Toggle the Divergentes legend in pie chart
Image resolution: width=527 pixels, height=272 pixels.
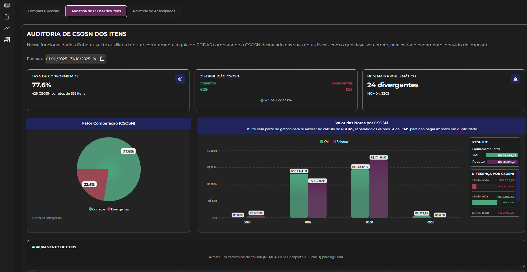point(118,209)
